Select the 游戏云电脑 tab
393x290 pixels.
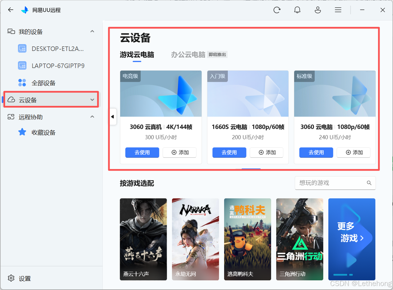[137, 55]
